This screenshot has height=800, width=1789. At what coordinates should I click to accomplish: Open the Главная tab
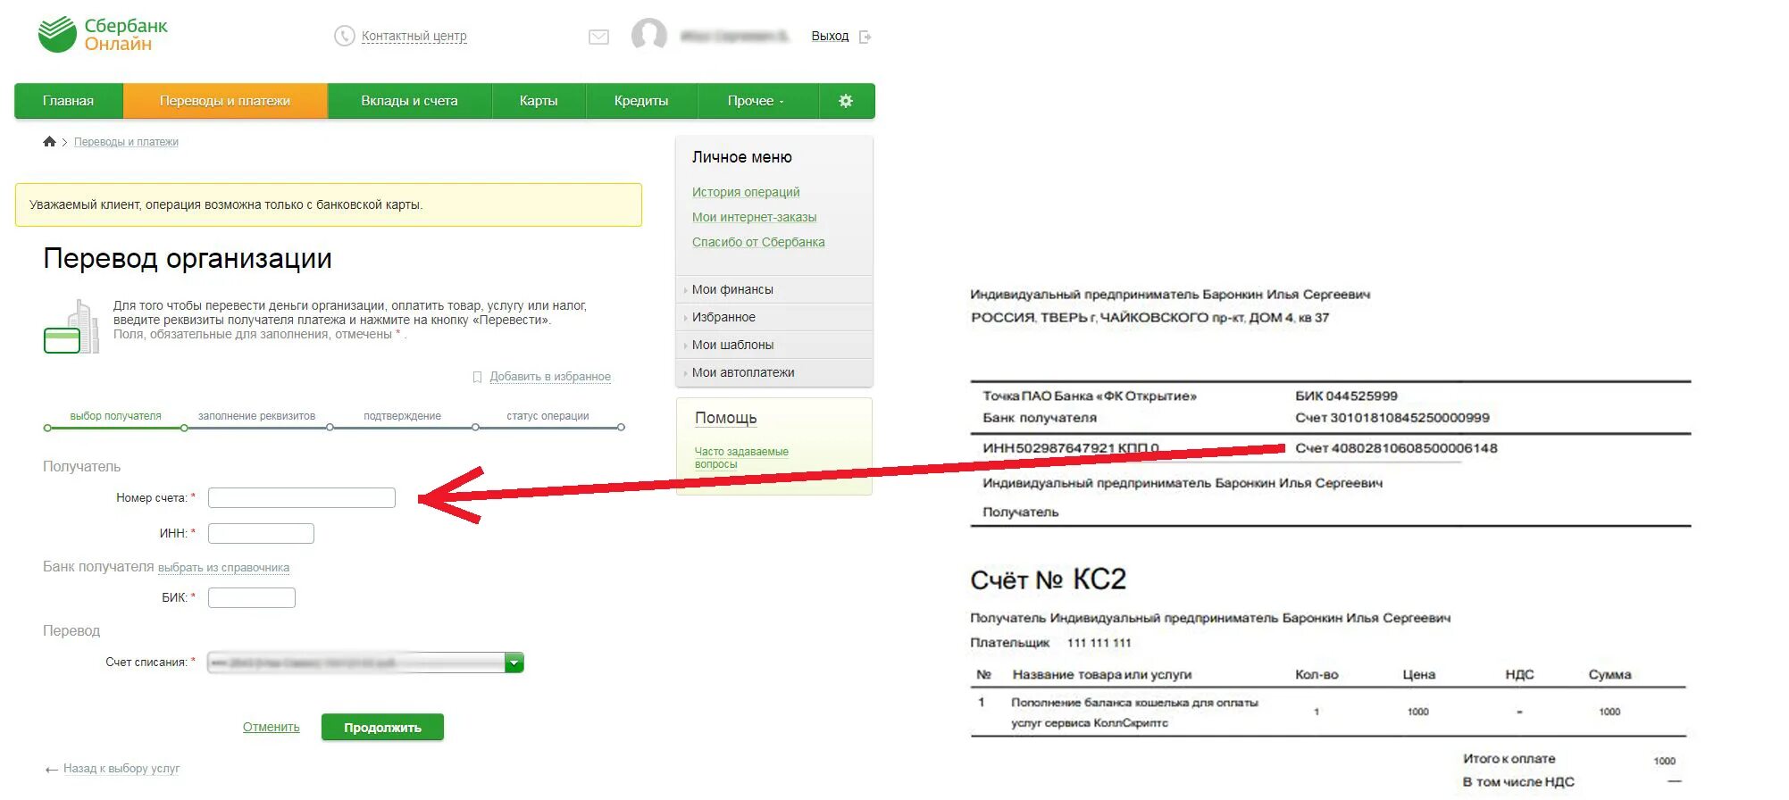68,101
